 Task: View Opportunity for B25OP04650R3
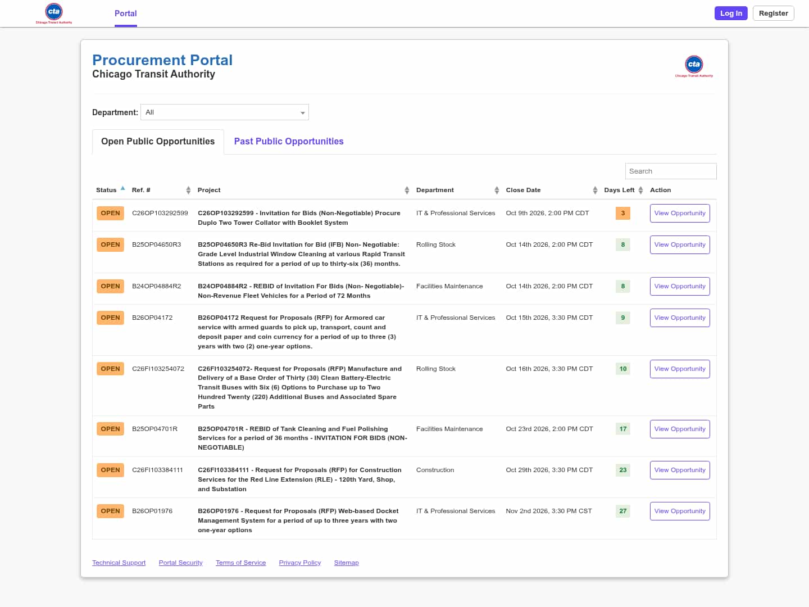680,245
